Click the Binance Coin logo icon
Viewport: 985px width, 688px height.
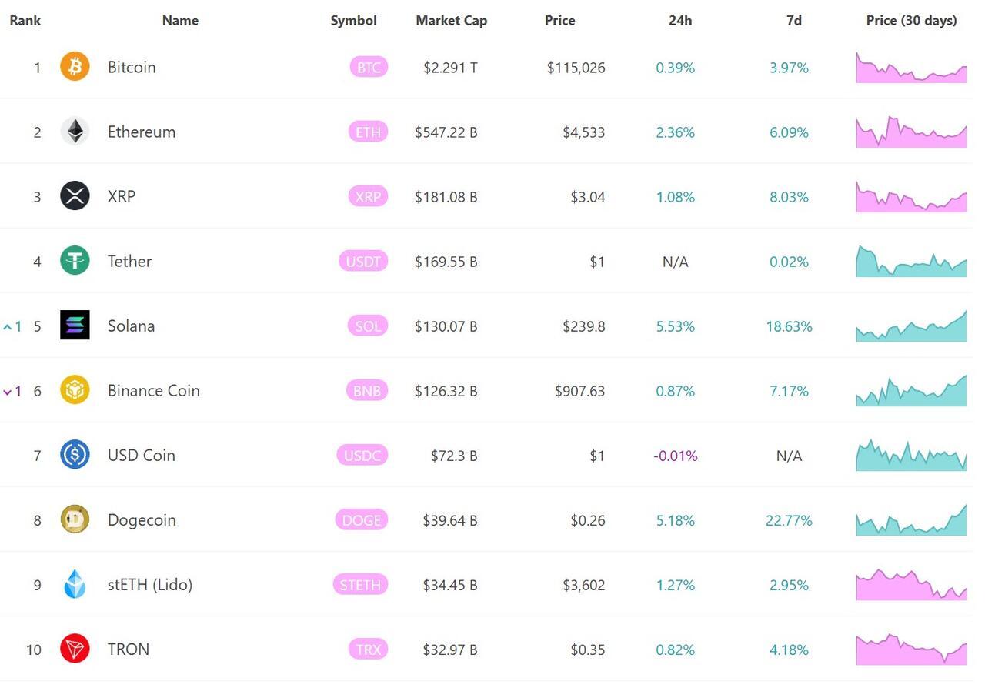coord(75,390)
